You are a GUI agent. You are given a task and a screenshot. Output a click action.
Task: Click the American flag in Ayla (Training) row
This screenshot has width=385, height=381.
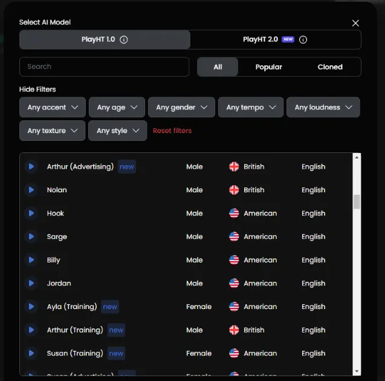point(234,307)
